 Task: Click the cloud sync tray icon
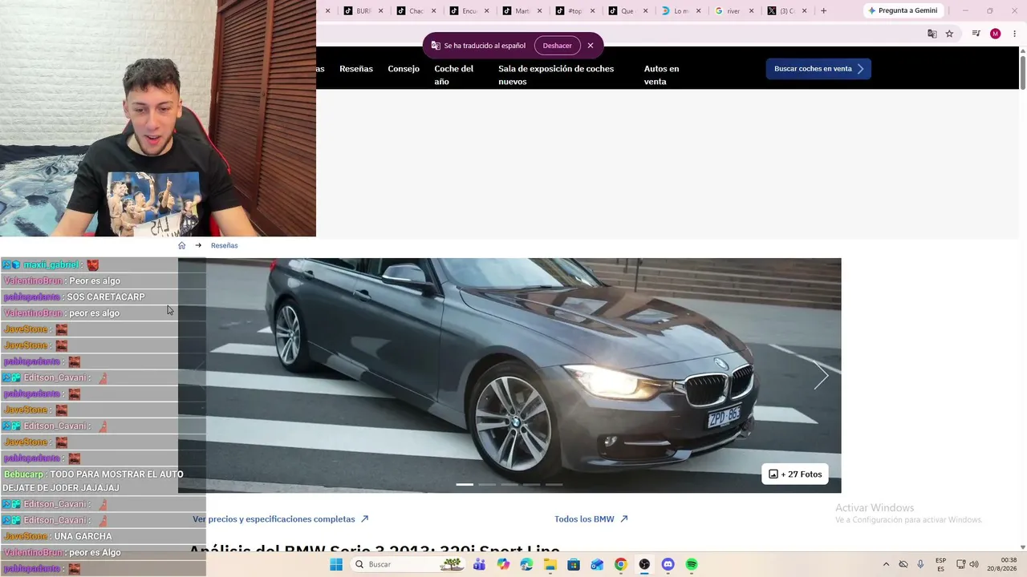coord(903,564)
